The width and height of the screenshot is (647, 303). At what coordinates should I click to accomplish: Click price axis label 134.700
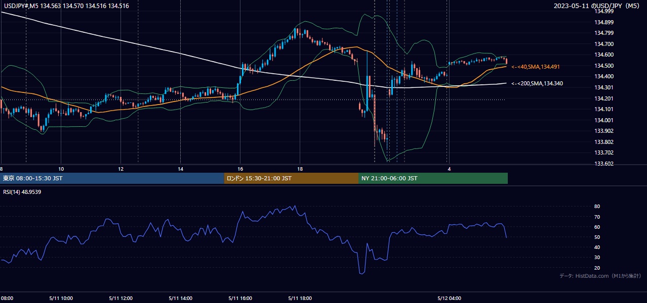pyautogui.click(x=603, y=44)
